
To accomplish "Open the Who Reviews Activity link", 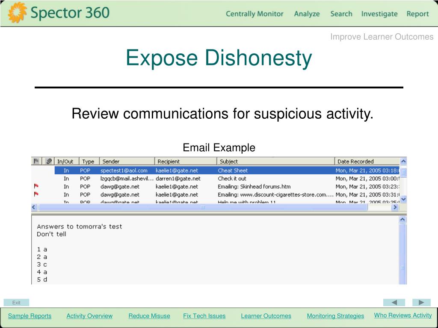I will click(403, 316).
